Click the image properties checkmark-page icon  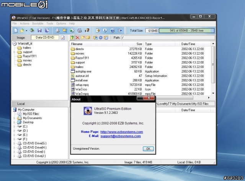63,37
